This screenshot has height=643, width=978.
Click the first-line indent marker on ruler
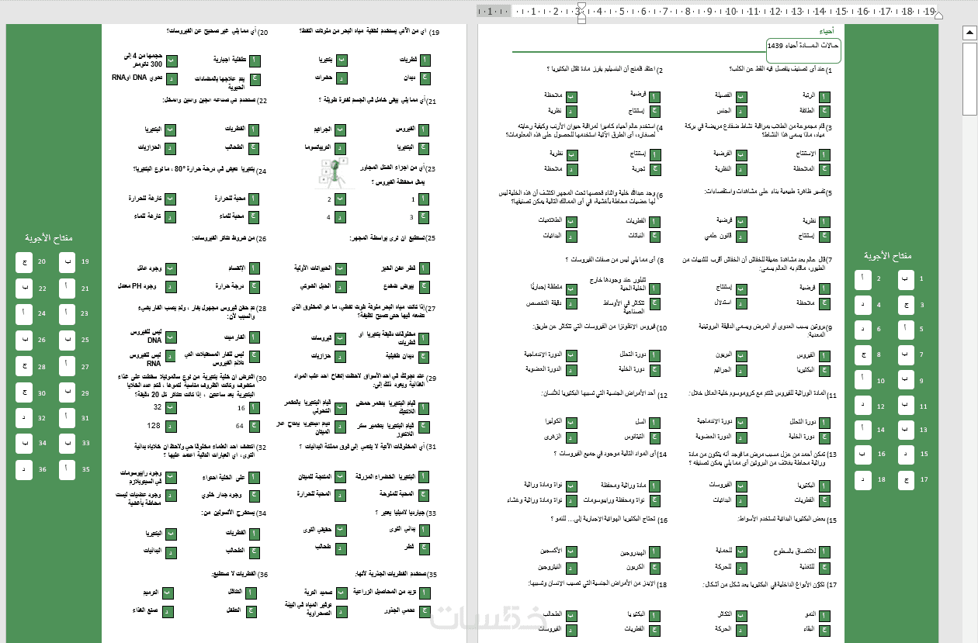click(581, 6)
